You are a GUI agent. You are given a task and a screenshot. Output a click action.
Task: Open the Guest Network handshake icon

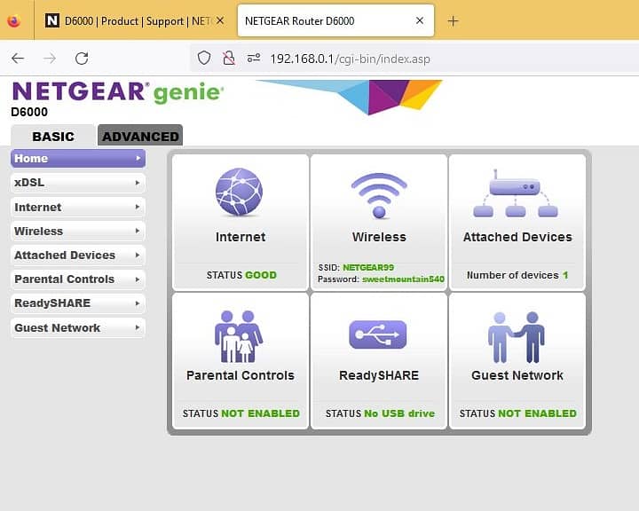click(x=517, y=337)
